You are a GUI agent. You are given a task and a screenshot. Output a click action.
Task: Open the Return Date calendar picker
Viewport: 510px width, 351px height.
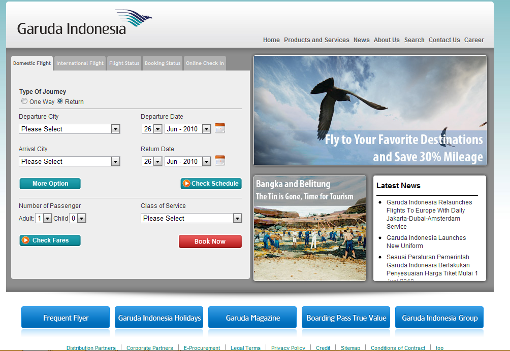coord(219,161)
